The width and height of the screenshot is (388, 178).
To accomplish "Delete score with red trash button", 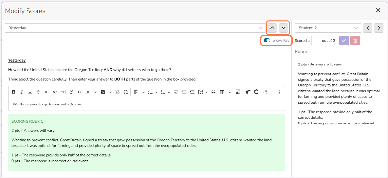I will pos(355,41).
